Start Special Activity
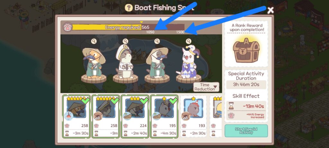The height and width of the screenshot is (148, 329). click(246, 131)
